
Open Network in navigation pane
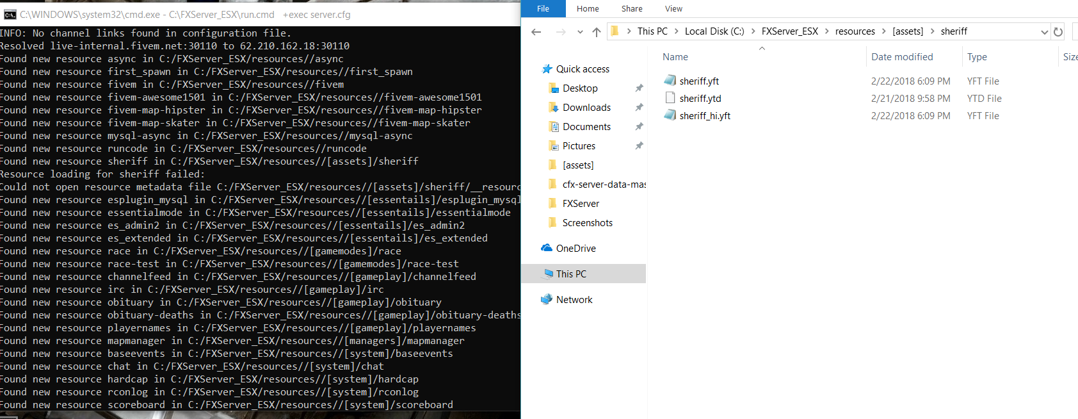tap(574, 300)
